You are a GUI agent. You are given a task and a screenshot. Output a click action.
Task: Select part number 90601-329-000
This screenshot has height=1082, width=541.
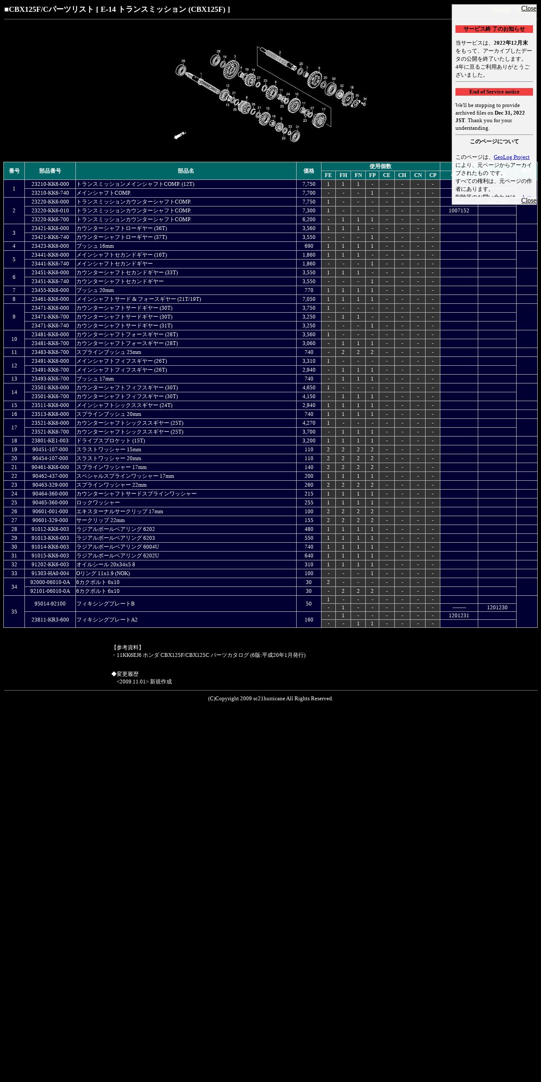50,520
